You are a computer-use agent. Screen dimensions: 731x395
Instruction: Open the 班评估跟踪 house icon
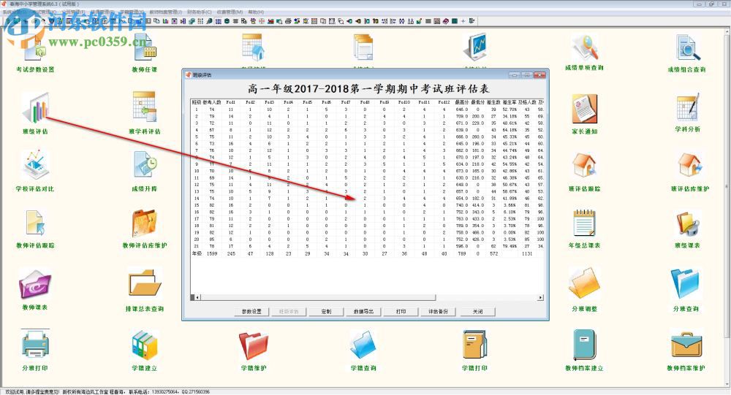pyautogui.click(x=585, y=166)
